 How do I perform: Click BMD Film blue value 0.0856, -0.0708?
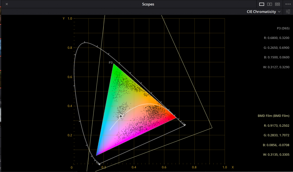pos(276,145)
